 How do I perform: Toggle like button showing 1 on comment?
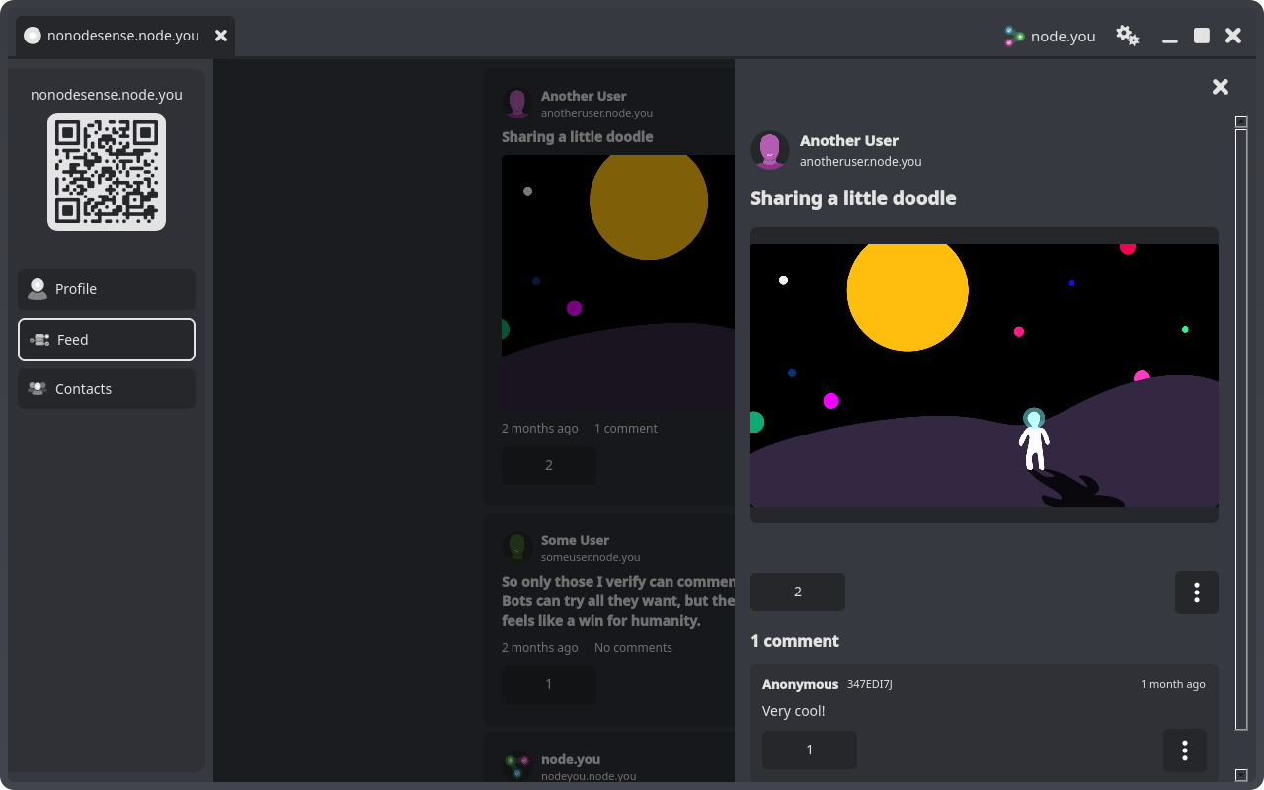810,750
